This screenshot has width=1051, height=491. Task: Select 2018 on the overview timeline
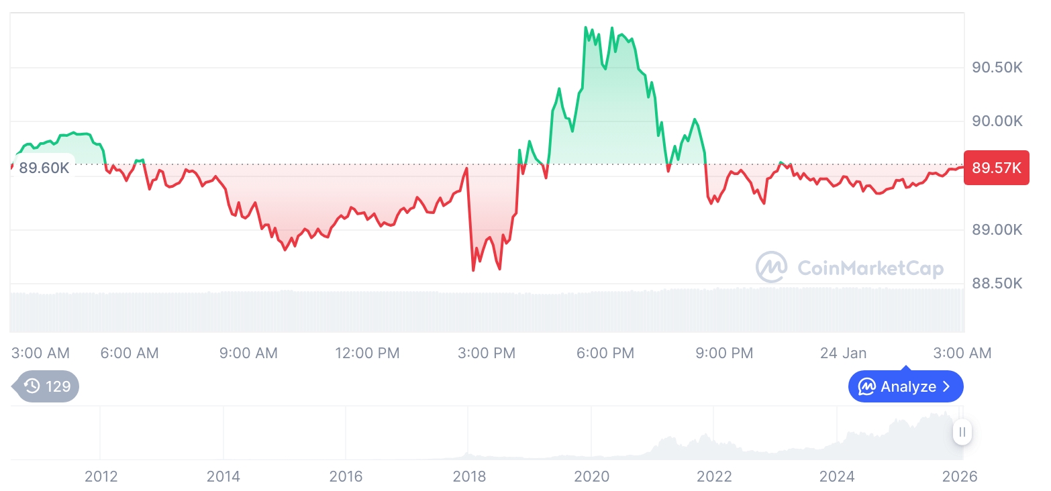(469, 476)
